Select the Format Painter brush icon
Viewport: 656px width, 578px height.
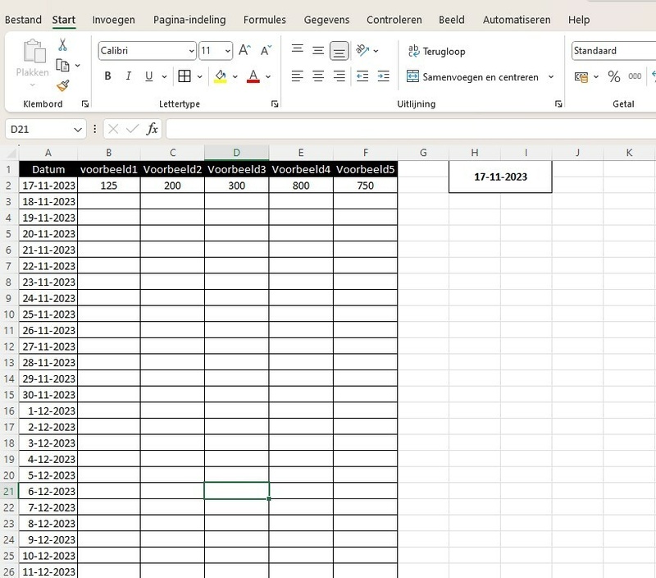63,85
